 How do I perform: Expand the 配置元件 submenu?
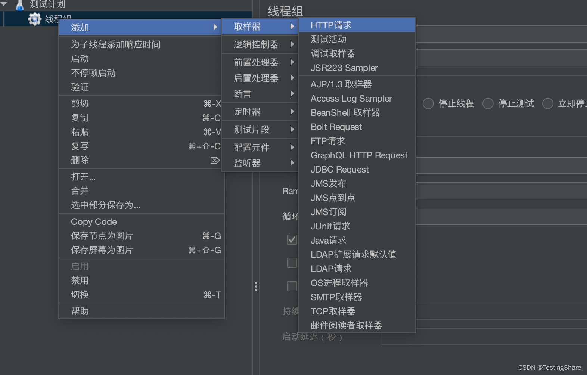(260, 148)
